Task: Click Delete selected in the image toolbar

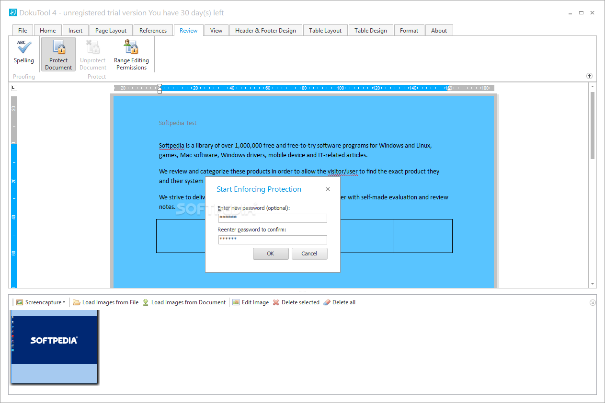Action: (296, 302)
